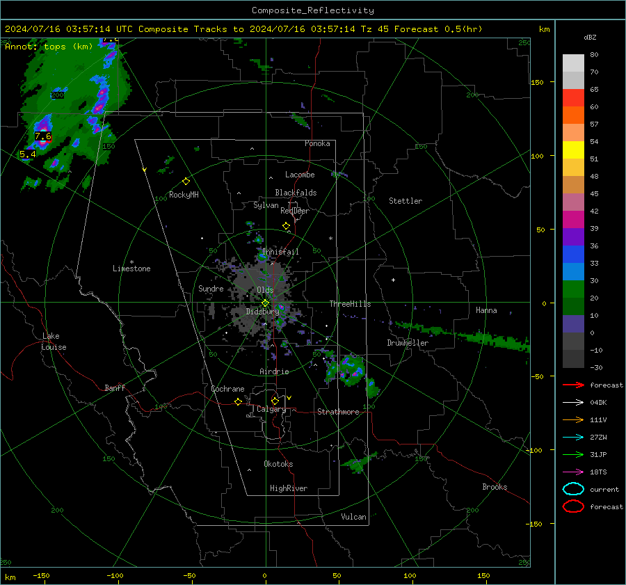Click the Strathmore town label
This screenshot has height=585, width=626.
pos(338,412)
